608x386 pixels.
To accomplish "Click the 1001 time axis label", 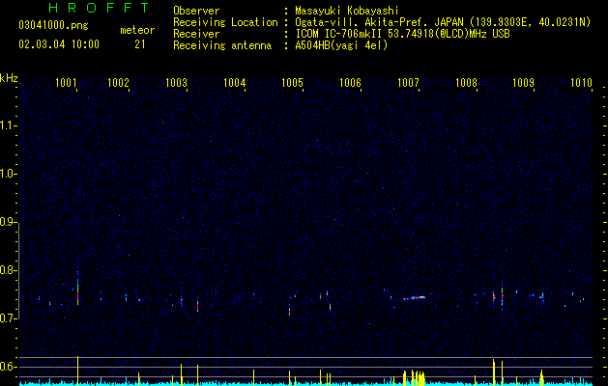I will tap(66, 82).
